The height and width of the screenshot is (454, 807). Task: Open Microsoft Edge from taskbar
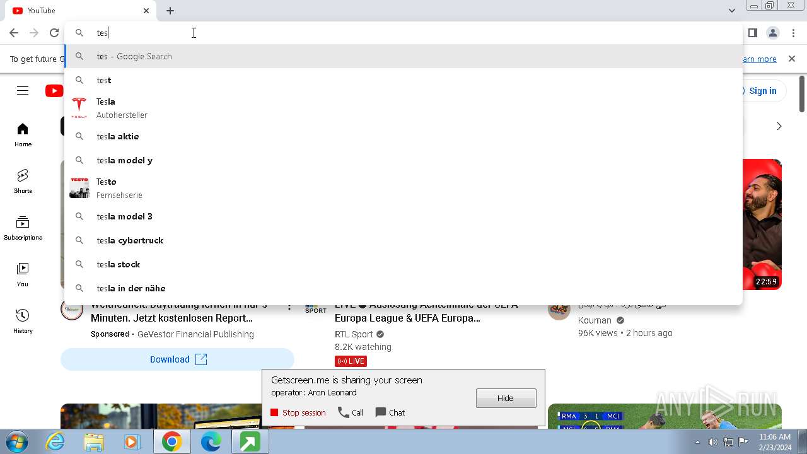pyautogui.click(x=211, y=441)
